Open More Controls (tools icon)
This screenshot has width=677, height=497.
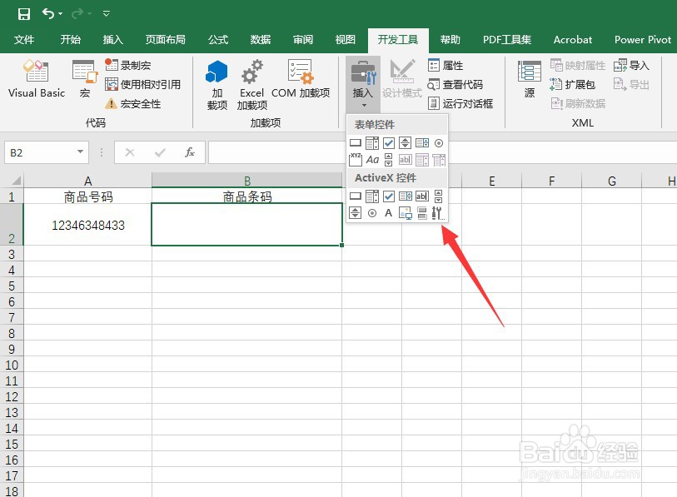click(x=438, y=213)
